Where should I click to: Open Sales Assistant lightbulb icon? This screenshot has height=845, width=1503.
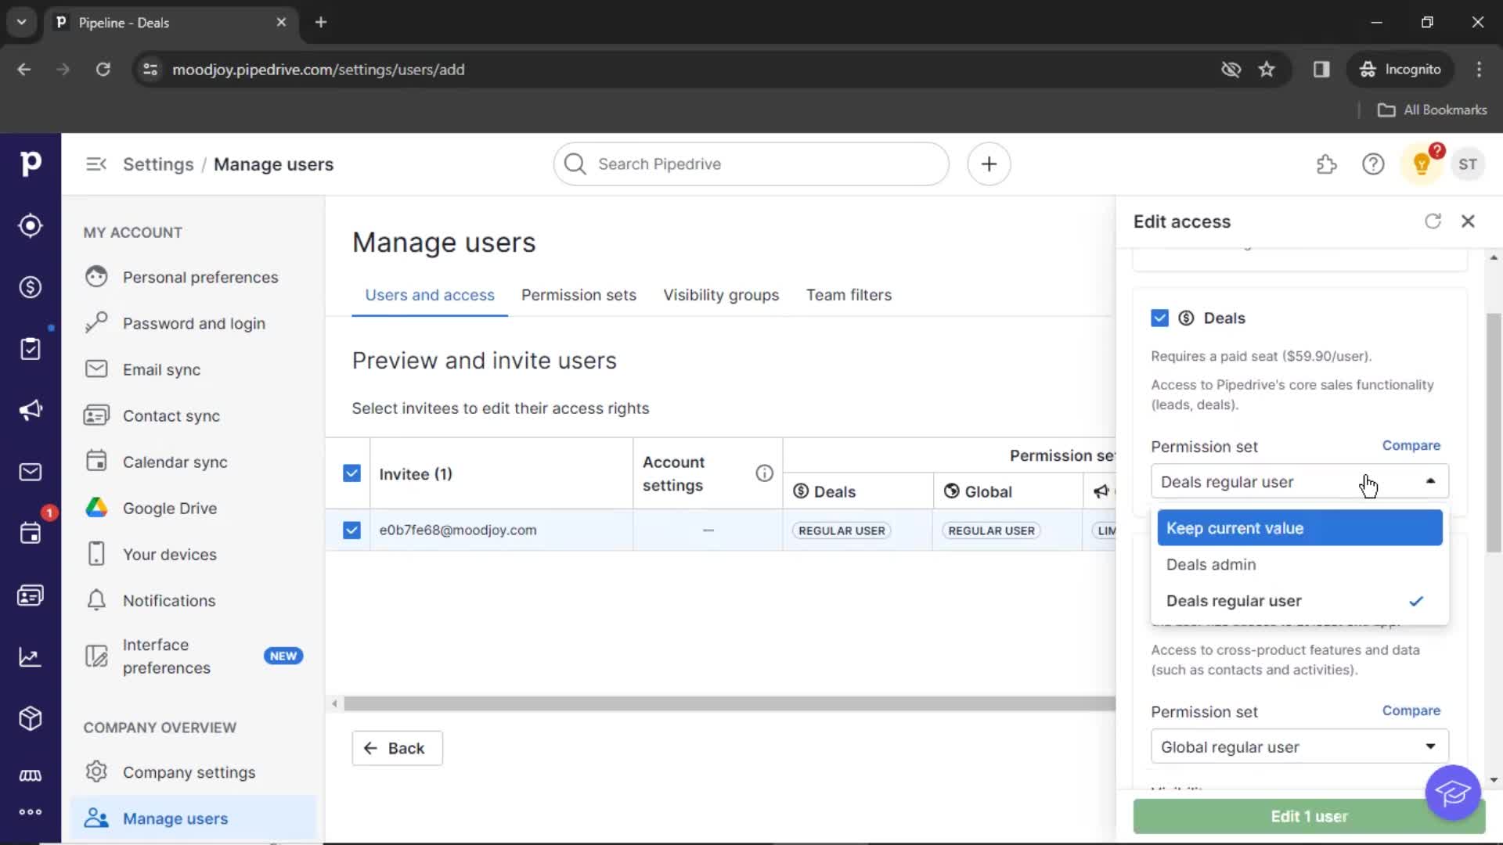(x=1422, y=164)
